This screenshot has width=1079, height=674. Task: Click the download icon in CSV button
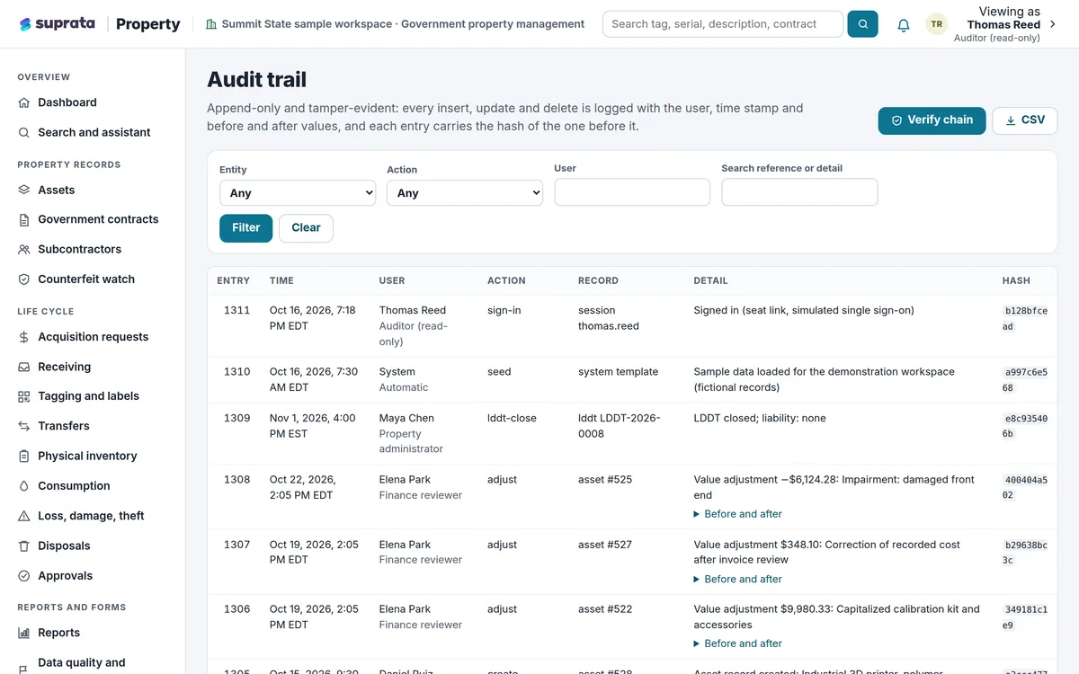tap(1011, 120)
